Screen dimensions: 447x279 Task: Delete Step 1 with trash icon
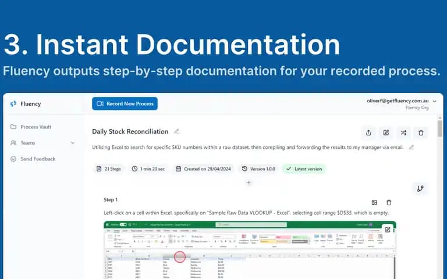pyautogui.click(x=389, y=202)
